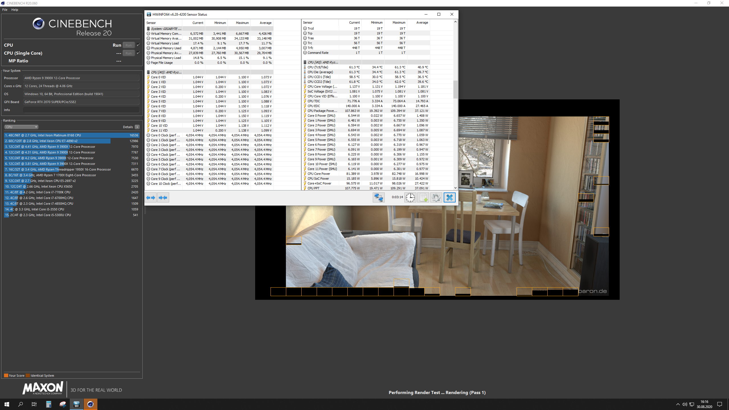Click the expand columns arrows icon in HWiNFO

click(151, 198)
